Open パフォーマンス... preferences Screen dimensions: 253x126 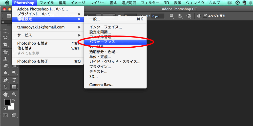(115, 42)
